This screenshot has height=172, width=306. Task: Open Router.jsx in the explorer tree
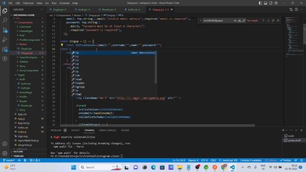pos(27,106)
